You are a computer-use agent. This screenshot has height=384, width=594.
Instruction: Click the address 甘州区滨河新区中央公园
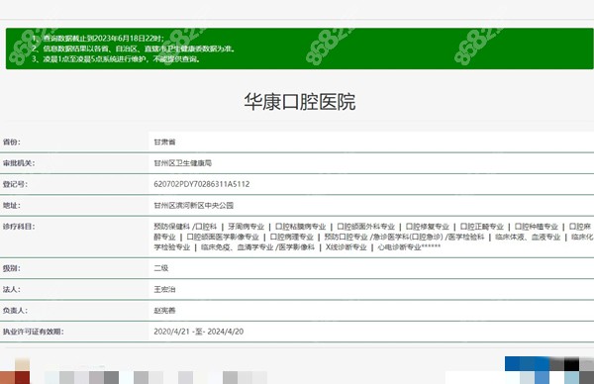tap(194, 206)
